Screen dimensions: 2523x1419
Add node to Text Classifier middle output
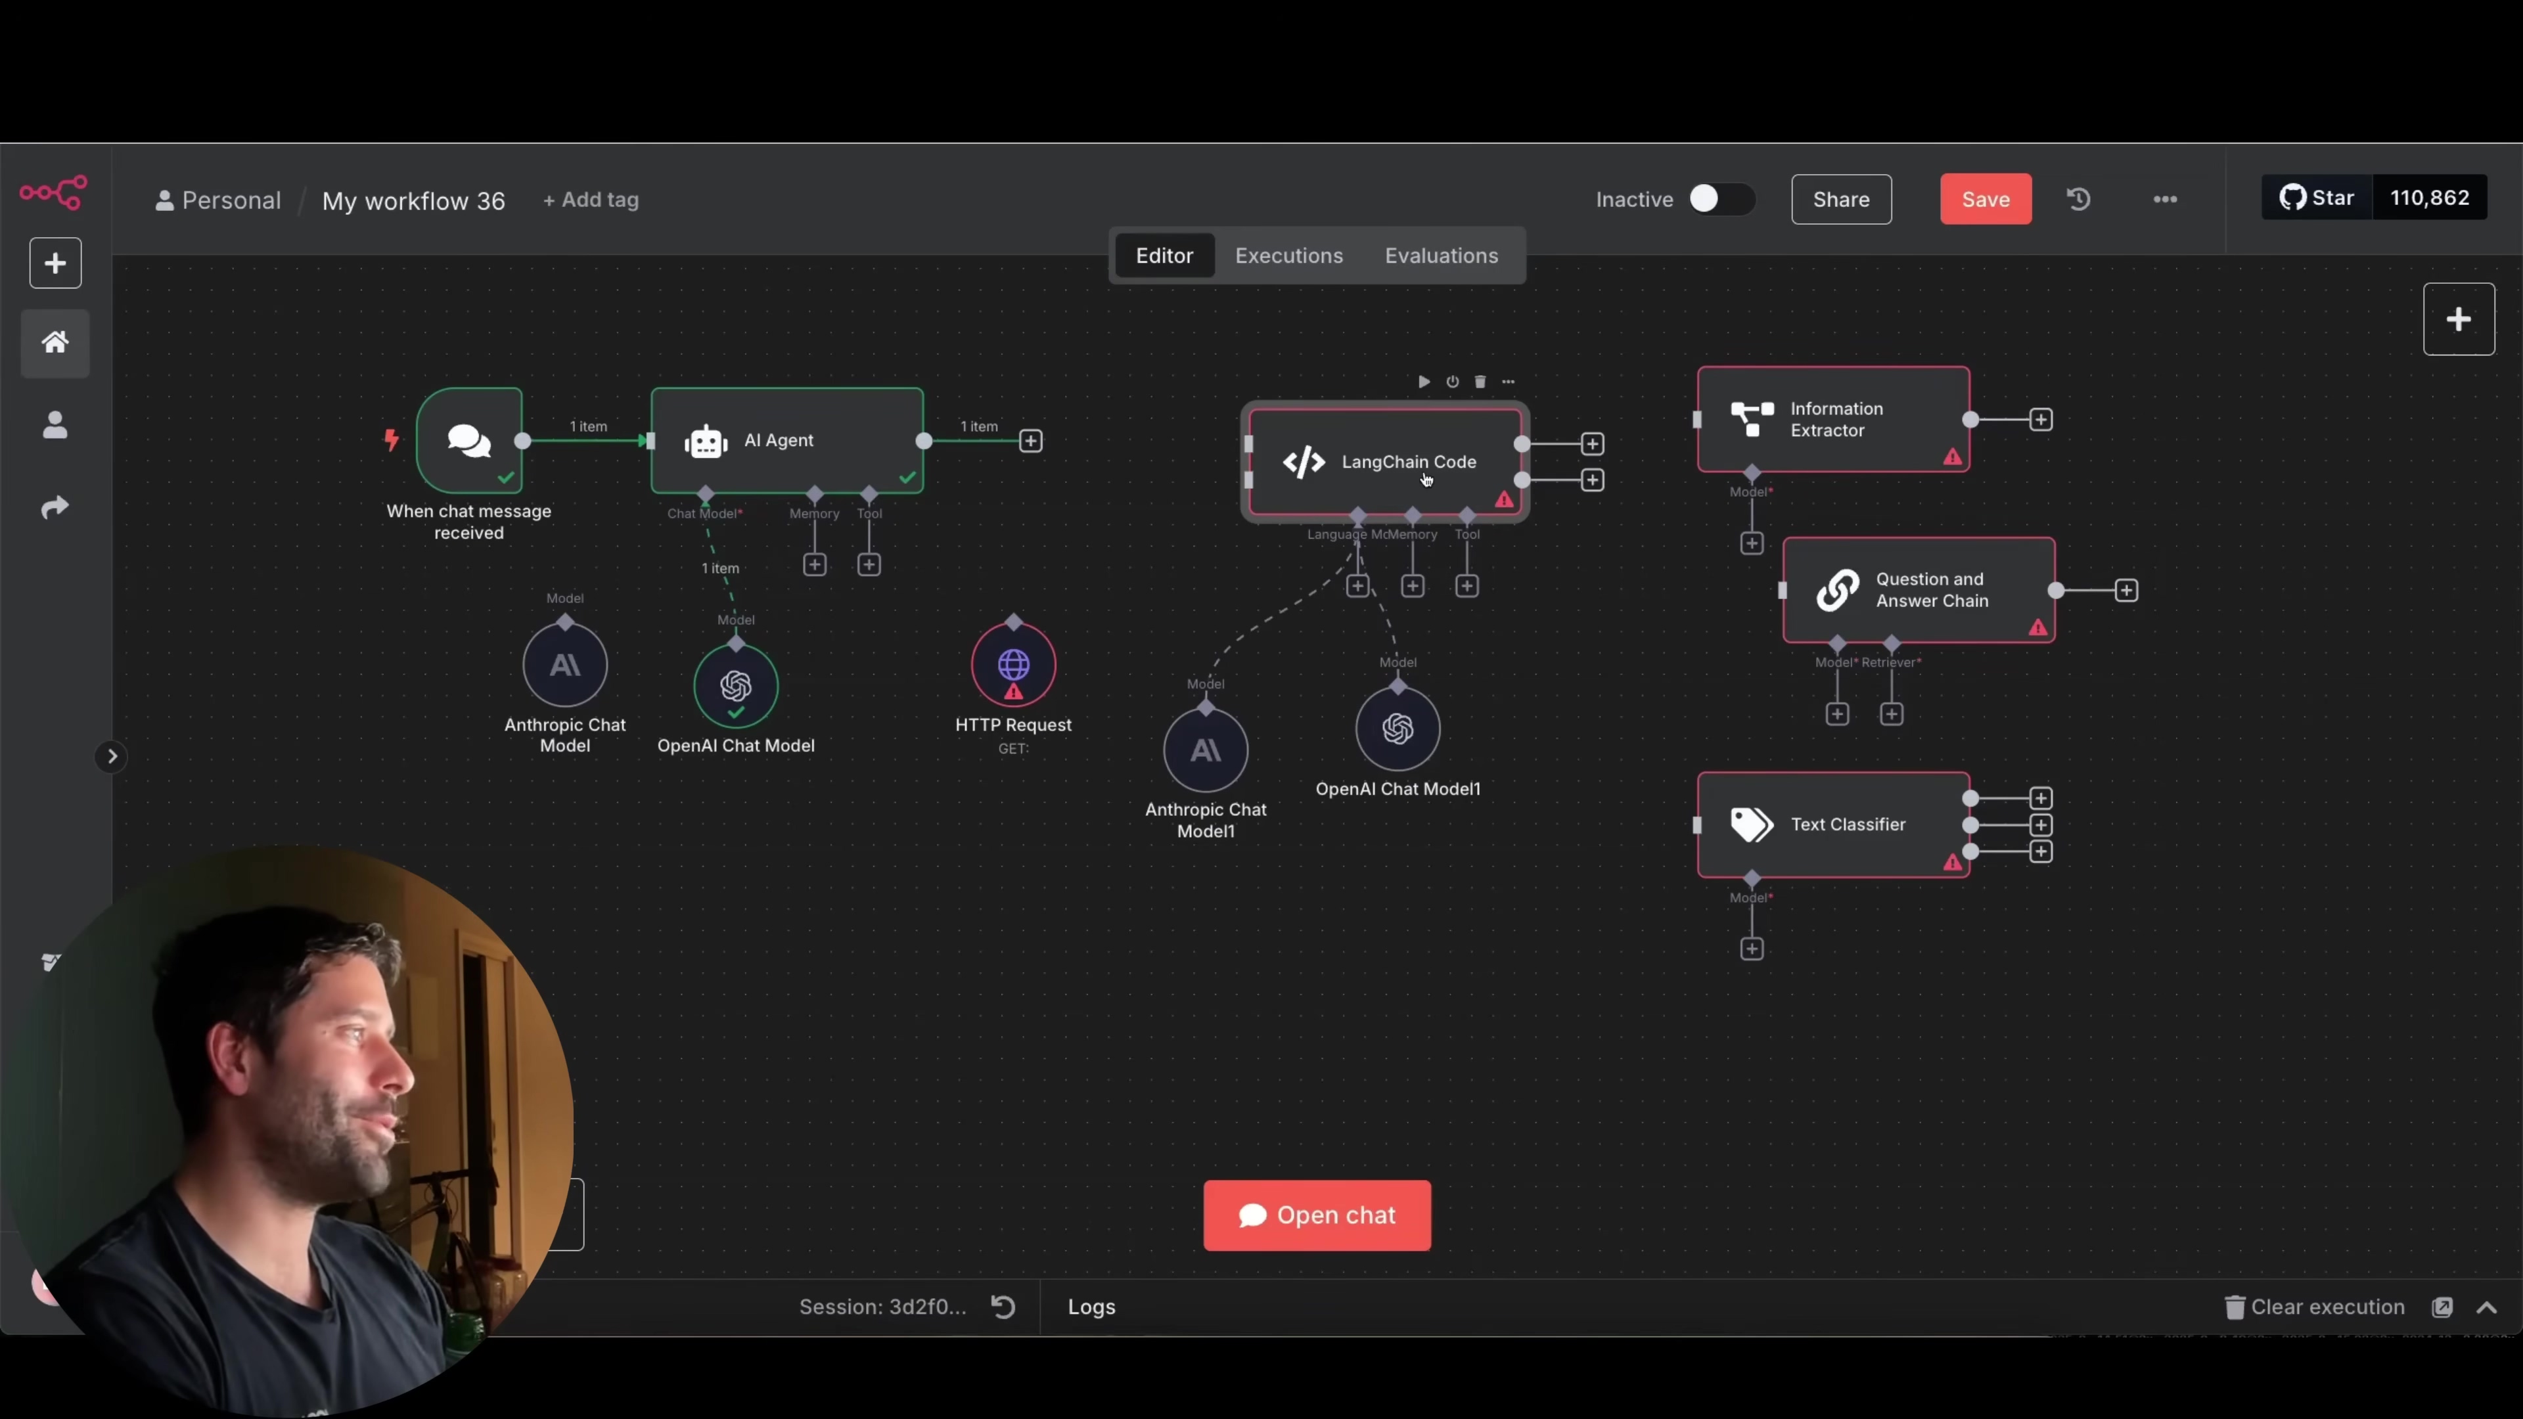click(2040, 824)
